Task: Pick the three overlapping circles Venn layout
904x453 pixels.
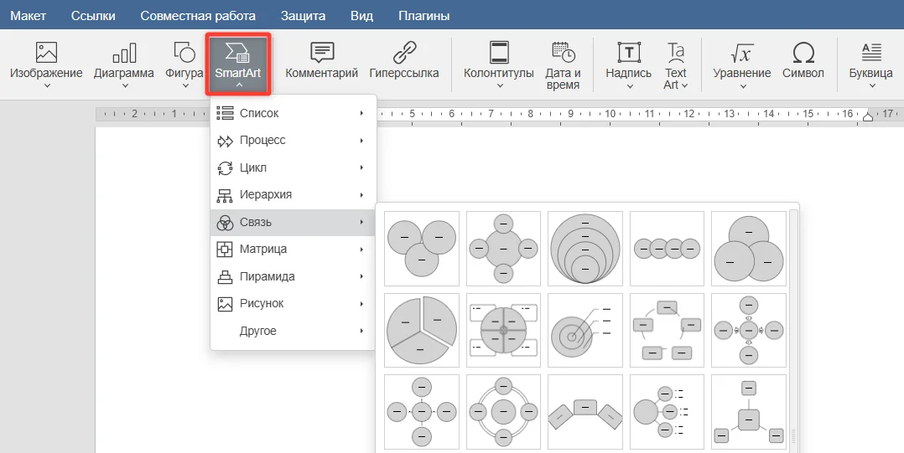Action: pyautogui.click(x=422, y=248)
